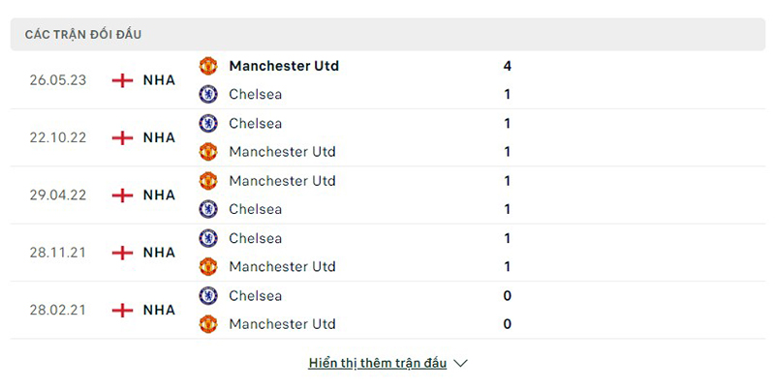Click Chelsea name in 28.11.21 match
The height and width of the screenshot is (390, 775).
[x=256, y=237]
